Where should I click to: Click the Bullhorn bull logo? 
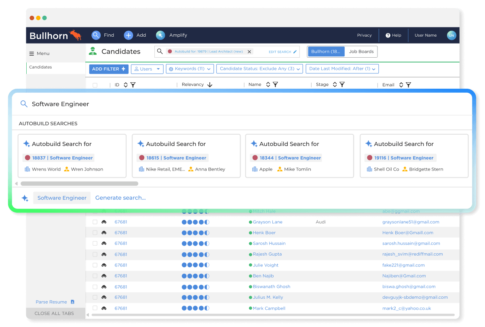[x=76, y=35]
